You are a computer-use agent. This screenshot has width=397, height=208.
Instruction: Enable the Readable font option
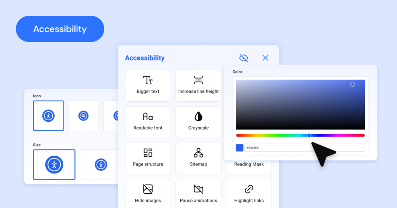pos(148,122)
